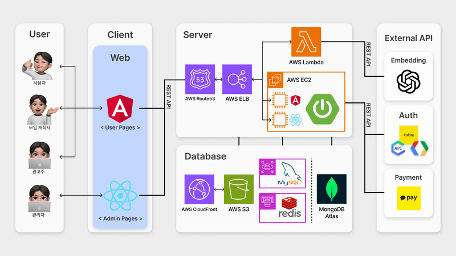
Task: Select the lower EC2 instance chip icon
Action: click(280, 119)
